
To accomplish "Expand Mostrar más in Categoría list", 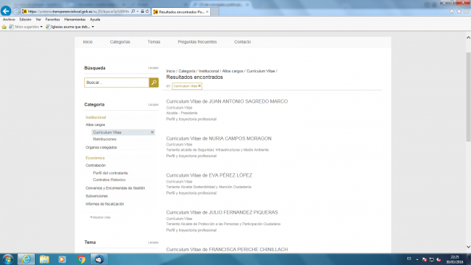I will pos(100,217).
